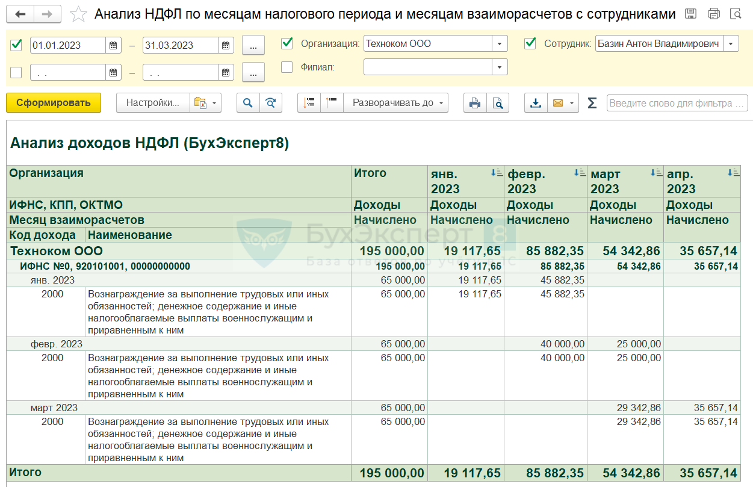Click the sum sigma icon
Screen dimensions: 753x487
coord(592,103)
